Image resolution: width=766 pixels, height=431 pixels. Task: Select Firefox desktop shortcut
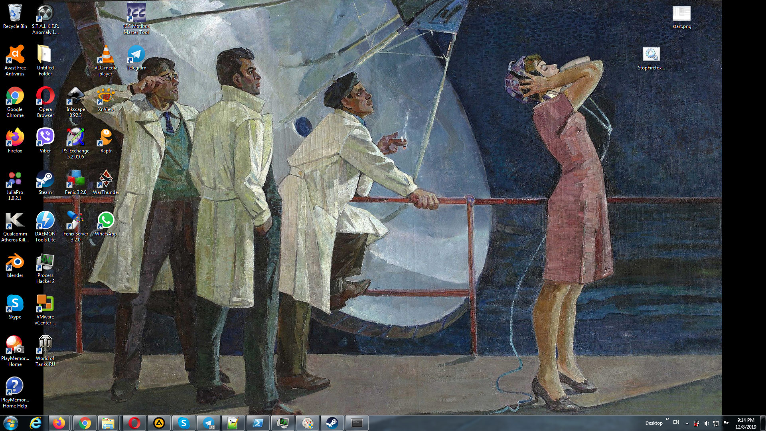tap(15, 141)
